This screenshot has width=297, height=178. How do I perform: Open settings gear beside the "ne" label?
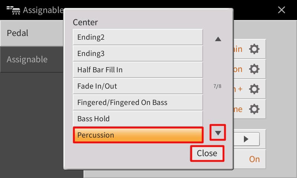point(254,109)
